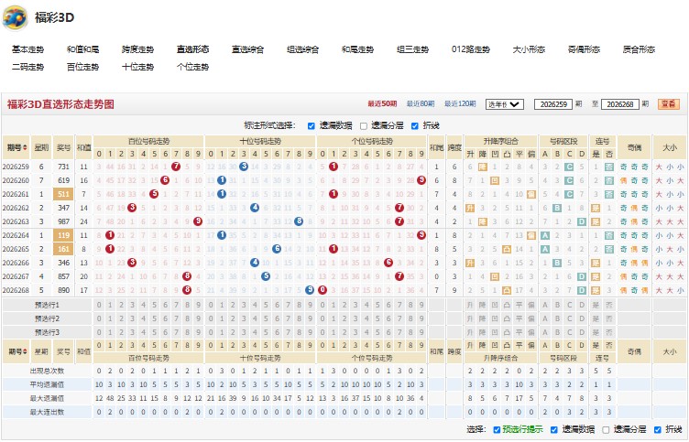Screen dimensions: 689x442
Task: Open the 选年份 year dropdown
Action: (505, 104)
